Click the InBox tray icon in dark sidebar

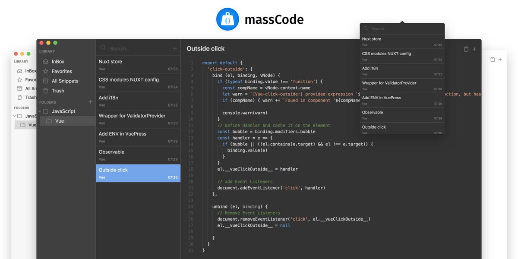click(46, 62)
